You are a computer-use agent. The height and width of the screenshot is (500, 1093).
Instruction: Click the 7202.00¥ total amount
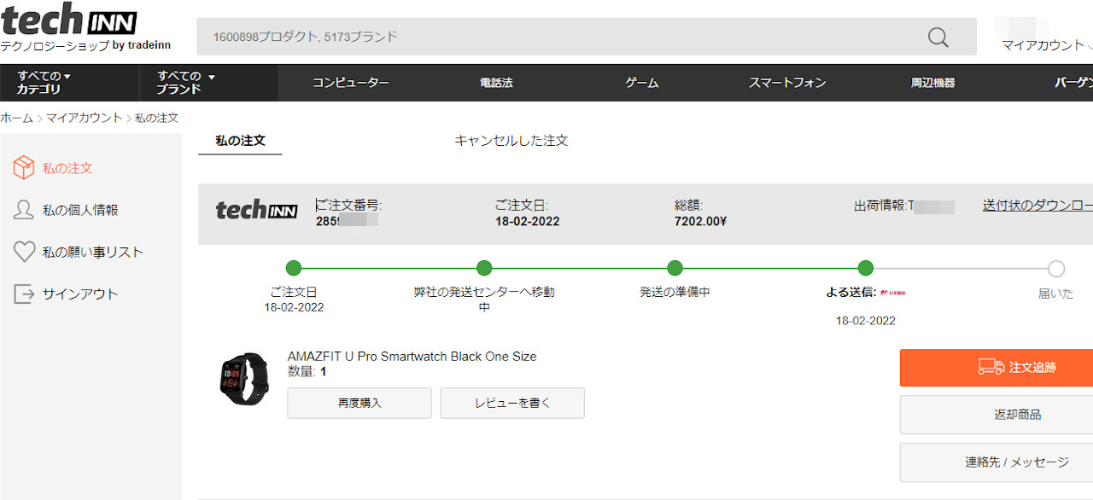coord(700,221)
